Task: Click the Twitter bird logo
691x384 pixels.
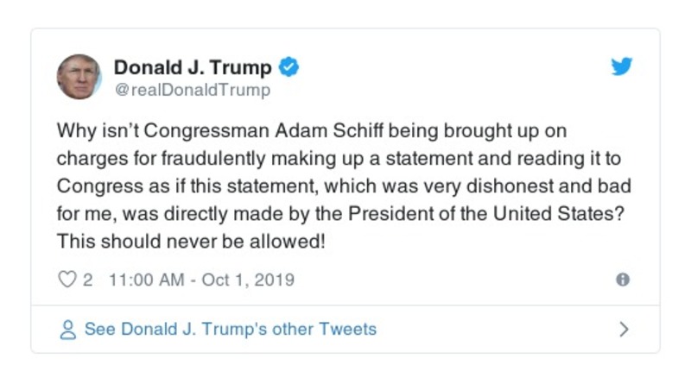Action: 622,67
